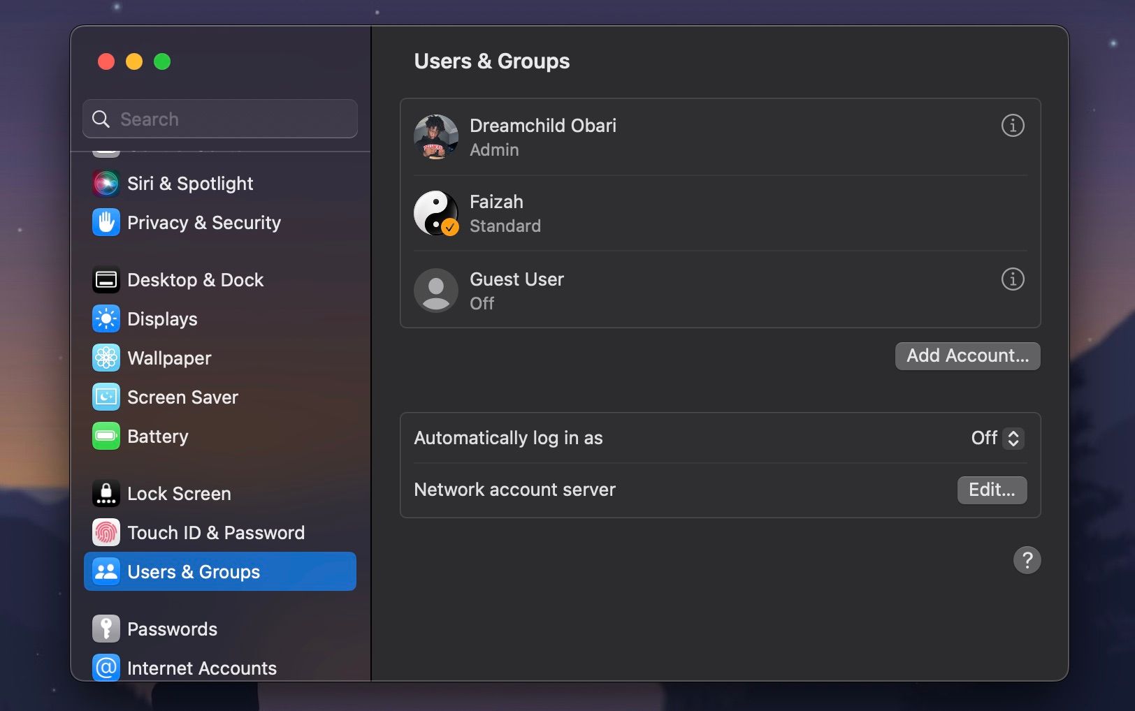Open Battery settings

click(158, 436)
